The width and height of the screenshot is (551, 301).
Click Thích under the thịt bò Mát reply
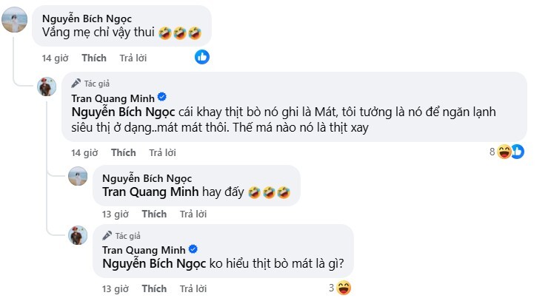point(123,153)
